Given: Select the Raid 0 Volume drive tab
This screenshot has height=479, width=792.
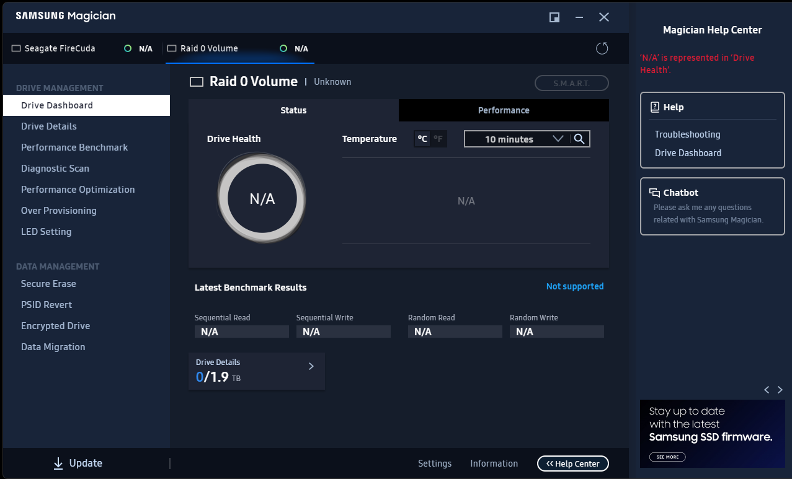Looking at the screenshot, I should coord(240,48).
